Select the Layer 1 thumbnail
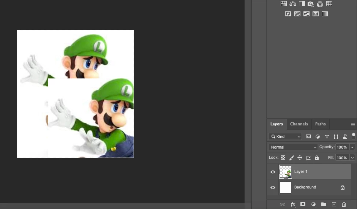Image resolution: width=357 pixels, height=209 pixels. 286,172
